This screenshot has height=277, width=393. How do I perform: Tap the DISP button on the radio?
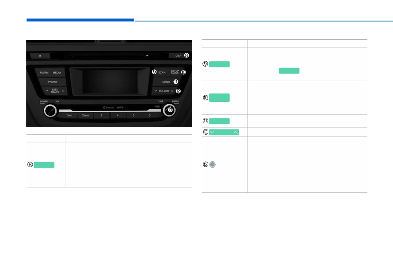pos(178,56)
